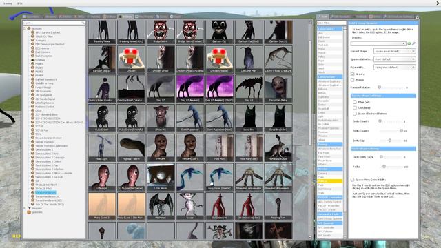Expand the Weapons tree node
Viewport: 441px width, 248px height.
point(25,208)
